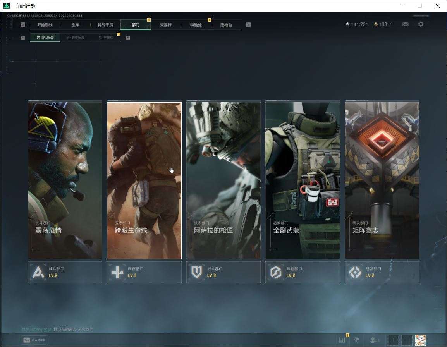The width and height of the screenshot is (447, 347).
Task: Click the research department diamond emblem
Action: pos(355,272)
